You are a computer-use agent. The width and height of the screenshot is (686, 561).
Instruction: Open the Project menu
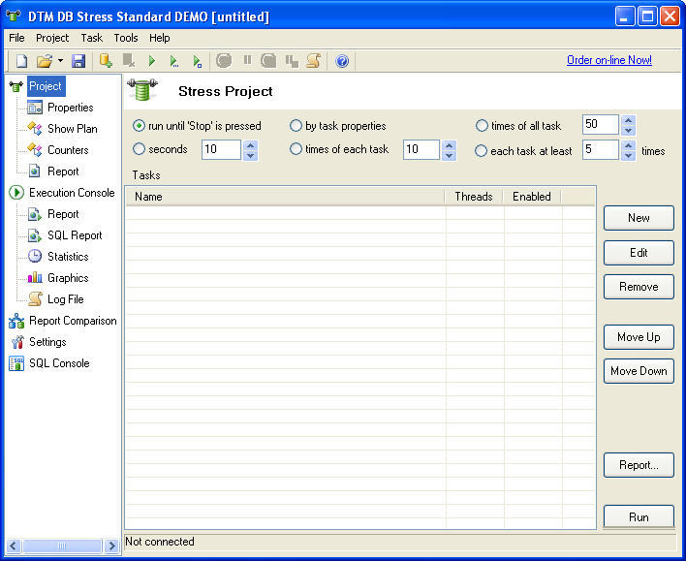[52, 38]
